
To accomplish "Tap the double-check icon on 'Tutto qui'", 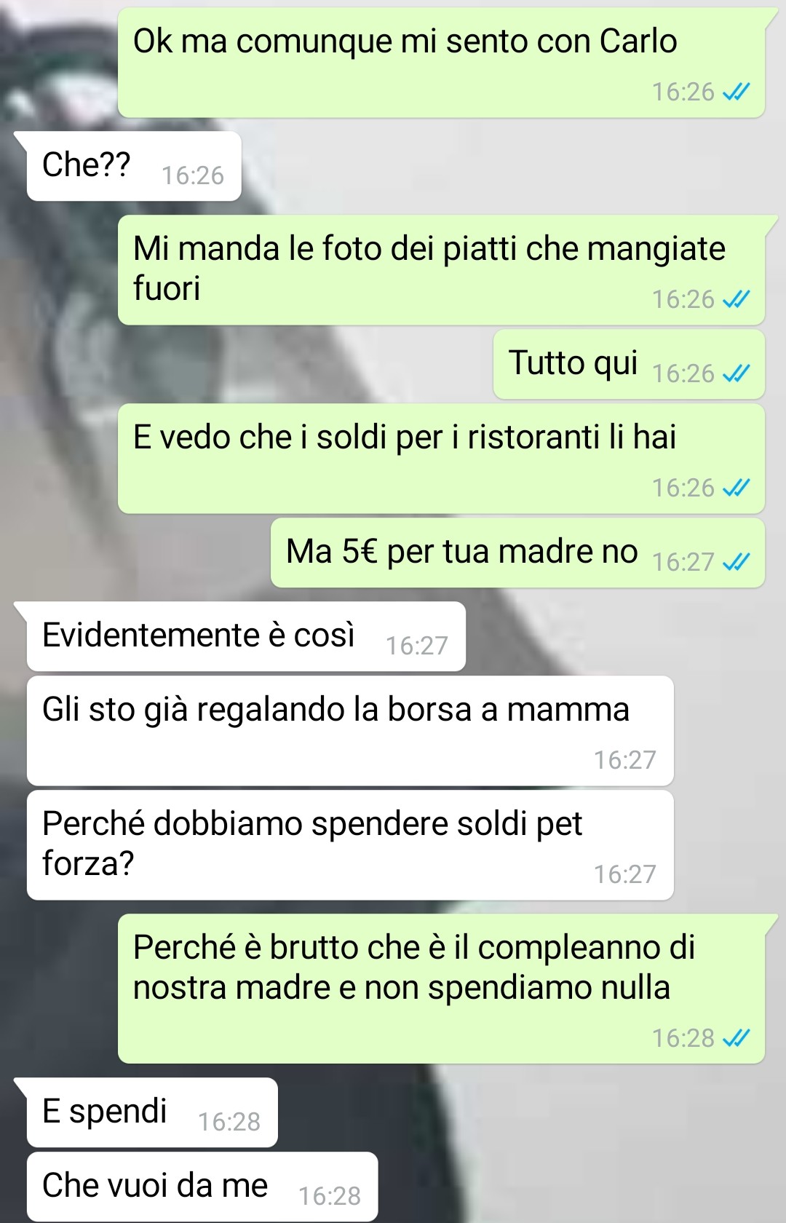I will click(x=736, y=373).
